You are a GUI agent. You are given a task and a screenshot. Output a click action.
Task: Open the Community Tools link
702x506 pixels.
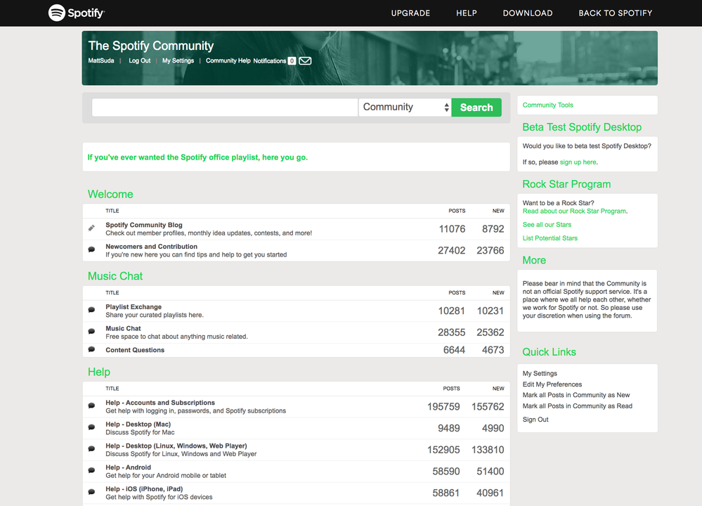coord(547,105)
